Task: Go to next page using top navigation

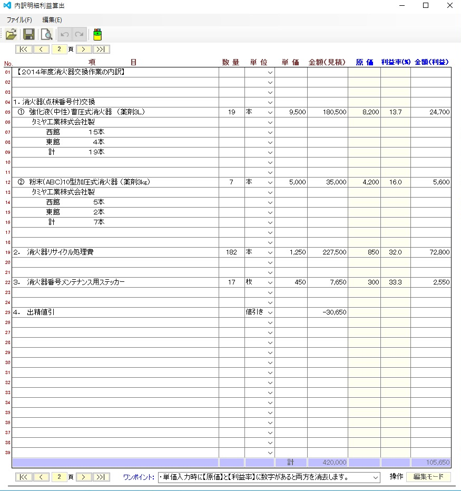Action: 84,49
